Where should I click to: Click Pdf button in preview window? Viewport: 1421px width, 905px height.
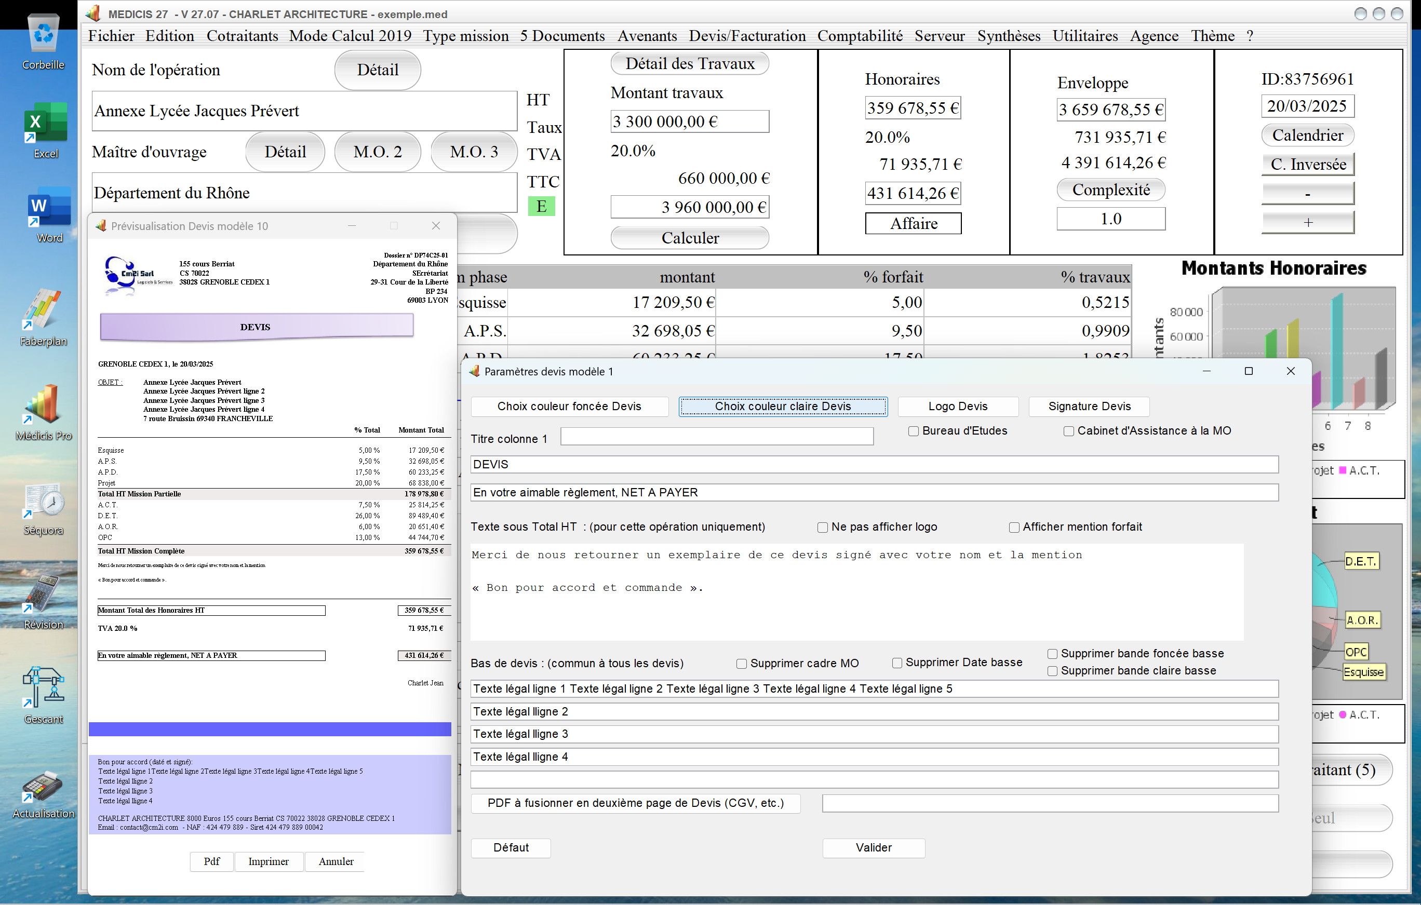[x=211, y=861]
